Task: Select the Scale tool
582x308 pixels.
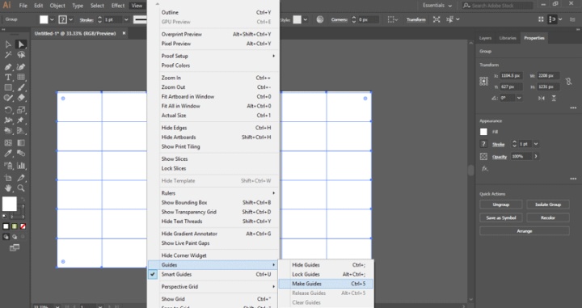Action: [21, 110]
